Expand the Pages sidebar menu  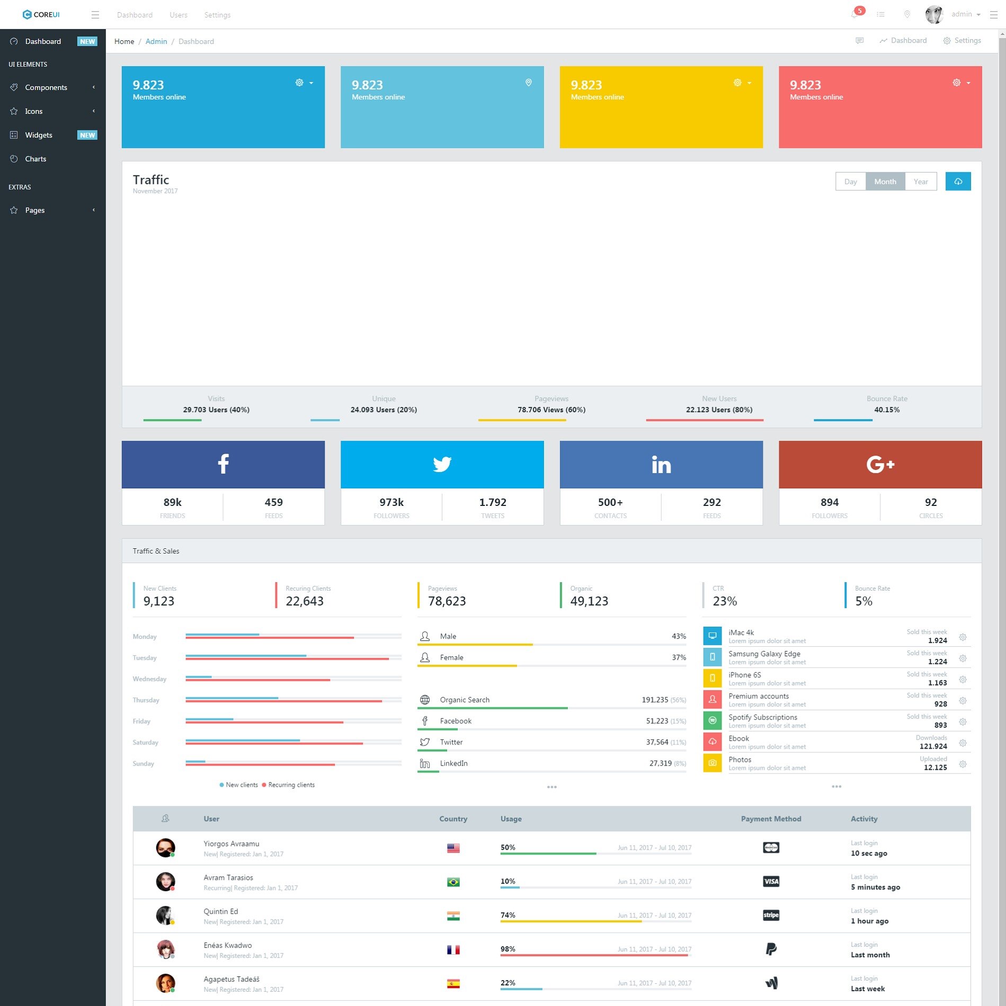(53, 210)
